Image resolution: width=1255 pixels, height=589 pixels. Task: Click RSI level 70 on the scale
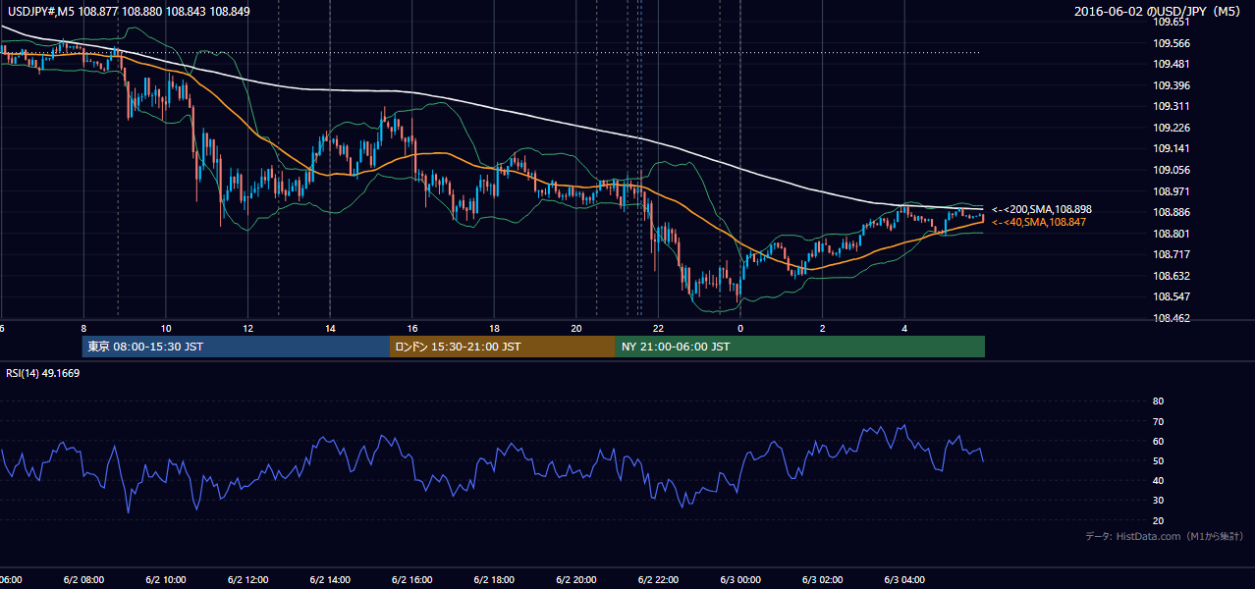click(x=1158, y=421)
